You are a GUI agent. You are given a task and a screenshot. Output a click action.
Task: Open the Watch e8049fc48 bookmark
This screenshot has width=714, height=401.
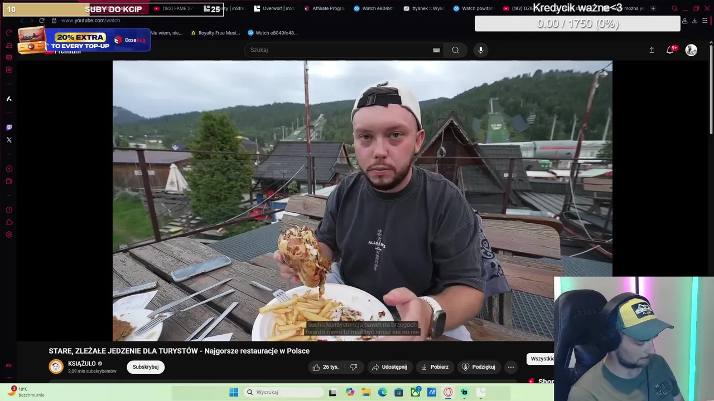click(x=272, y=33)
